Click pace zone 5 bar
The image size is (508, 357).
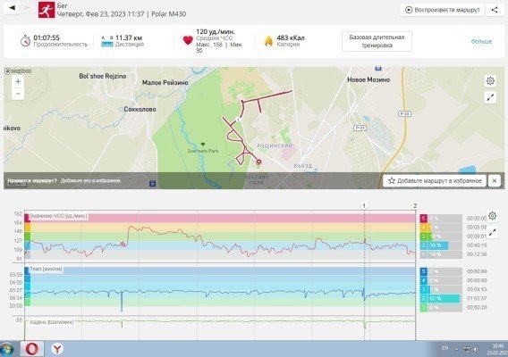tap(441, 271)
